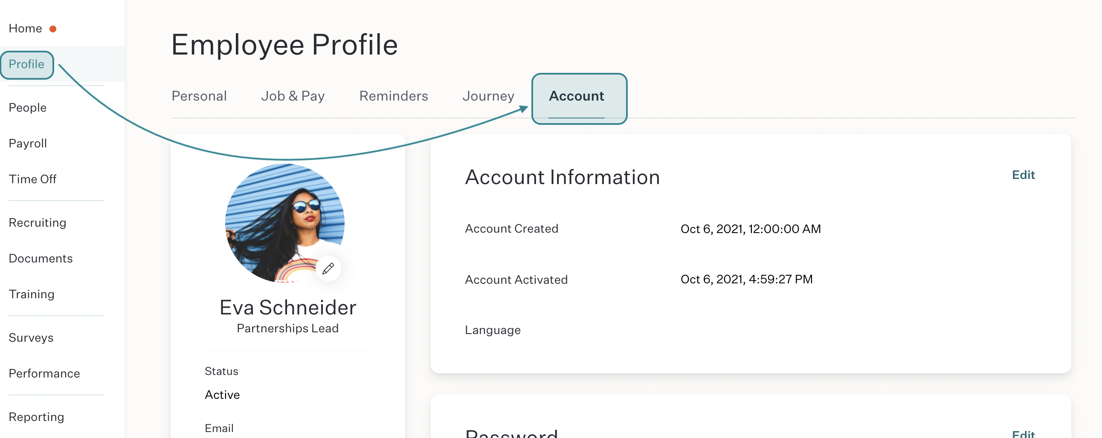Open Time Off settings
This screenshot has width=1102, height=438.
tap(32, 179)
